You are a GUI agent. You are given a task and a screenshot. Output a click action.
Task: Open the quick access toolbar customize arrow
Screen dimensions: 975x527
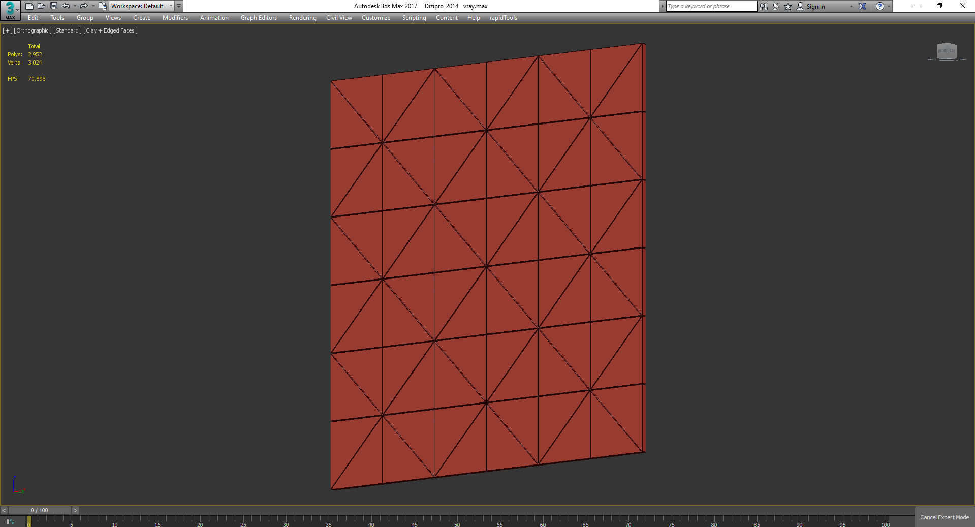click(179, 6)
